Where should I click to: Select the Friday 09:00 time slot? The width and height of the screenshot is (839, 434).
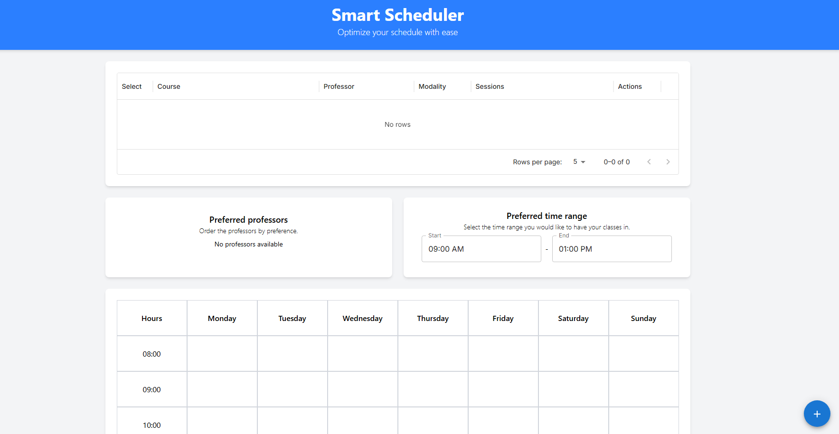click(503, 389)
